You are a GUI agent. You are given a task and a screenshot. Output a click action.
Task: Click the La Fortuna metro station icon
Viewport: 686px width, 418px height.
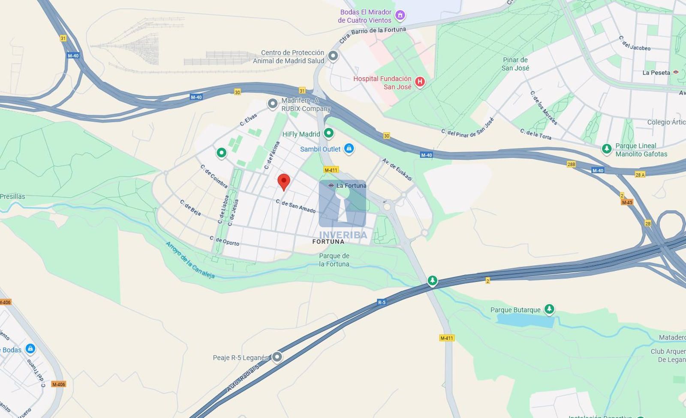coord(331,185)
